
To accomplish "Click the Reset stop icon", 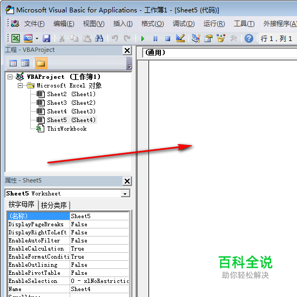I will click(167, 39).
